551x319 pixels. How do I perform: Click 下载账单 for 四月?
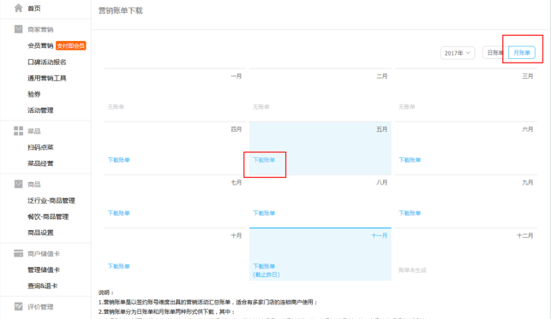(x=119, y=160)
